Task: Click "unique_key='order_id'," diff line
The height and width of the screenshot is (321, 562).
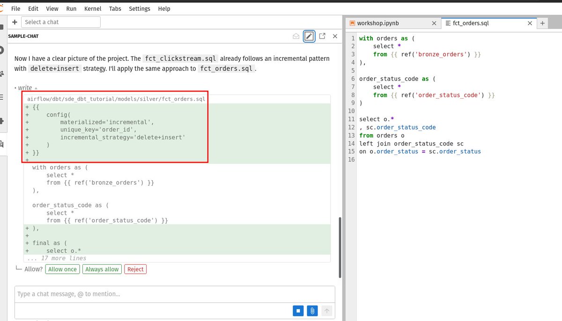Action: click(x=98, y=130)
